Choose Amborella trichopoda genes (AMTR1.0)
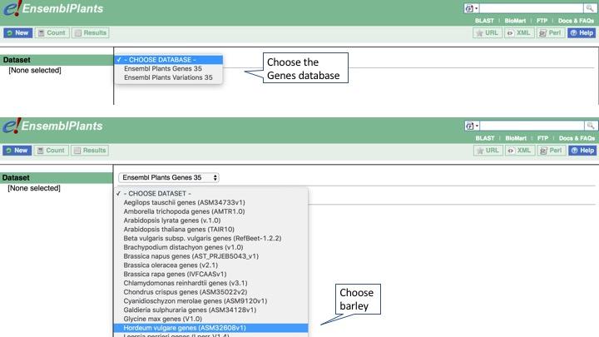Image resolution: width=599 pixels, height=337 pixels. pyautogui.click(x=210, y=211)
